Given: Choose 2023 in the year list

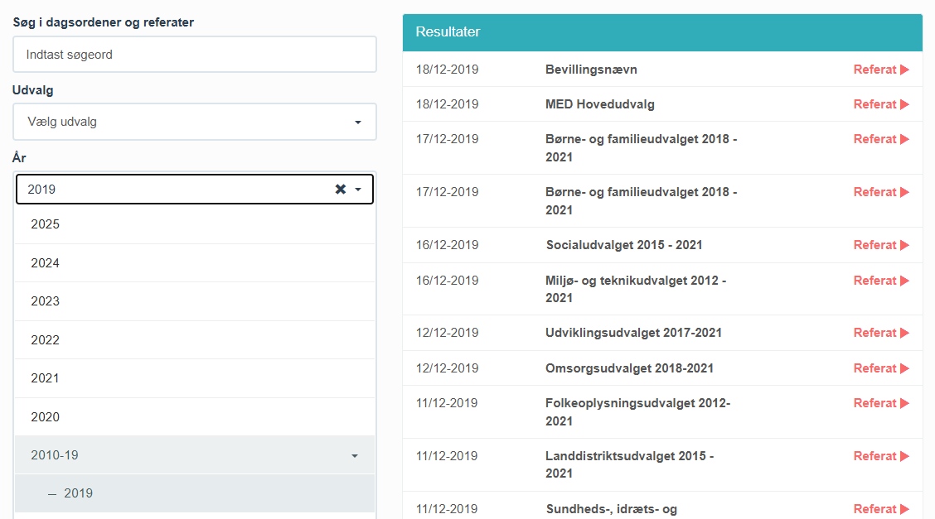Looking at the screenshot, I should click(46, 301).
